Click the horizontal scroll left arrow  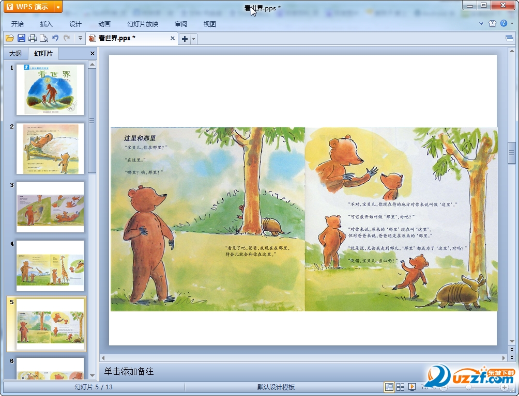(x=103, y=358)
